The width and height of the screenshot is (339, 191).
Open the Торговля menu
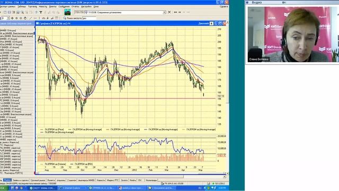pos(32,7)
